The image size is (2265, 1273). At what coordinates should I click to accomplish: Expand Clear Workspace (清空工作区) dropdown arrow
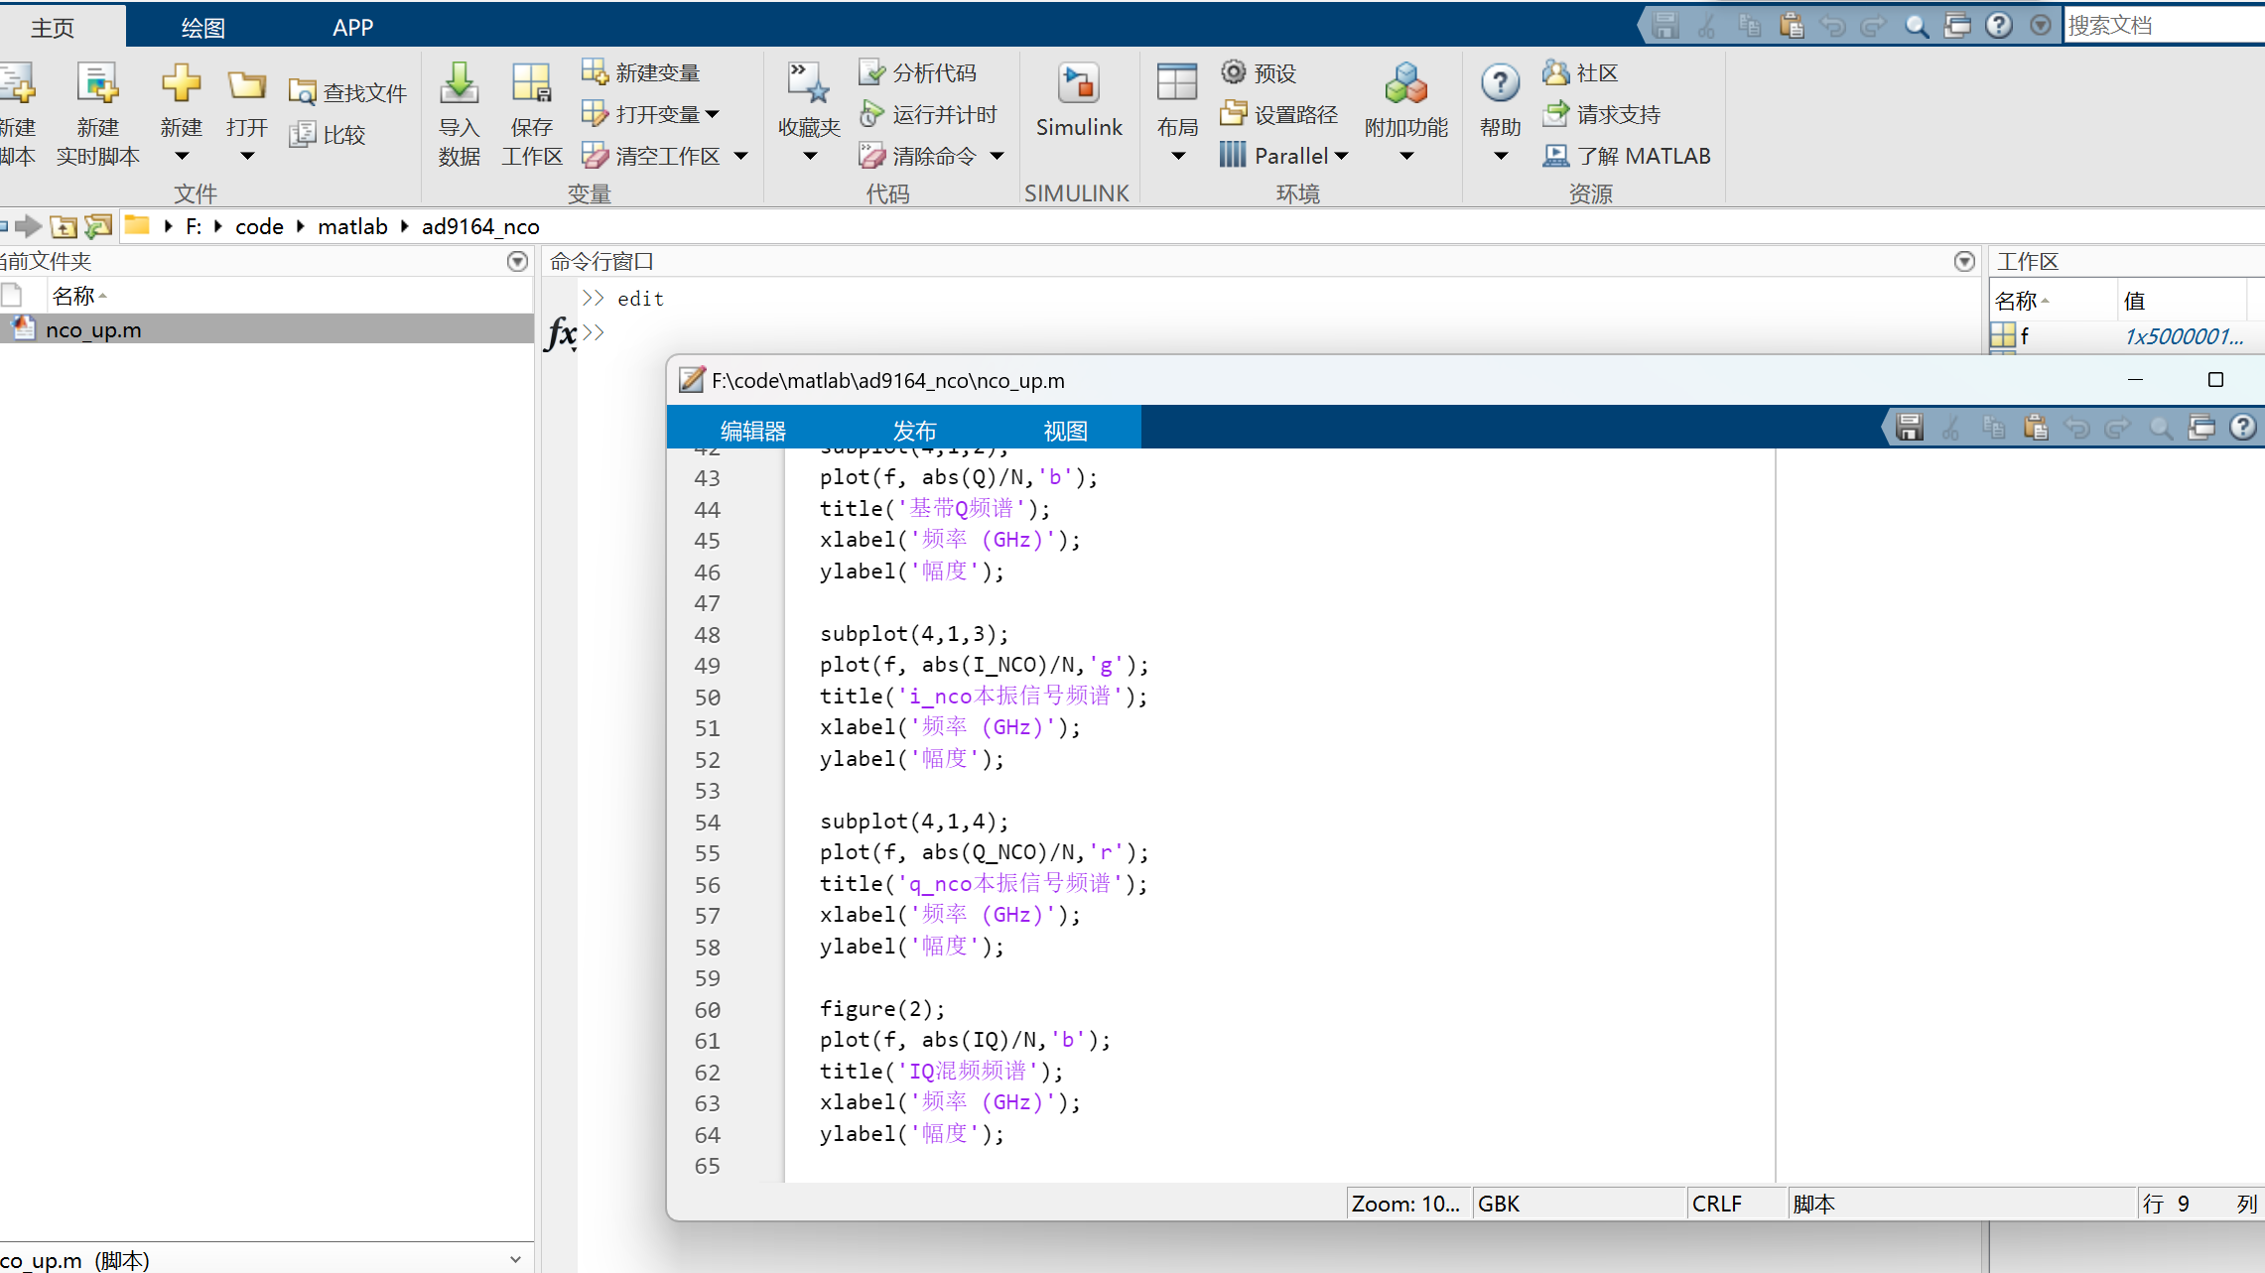point(741,156)
